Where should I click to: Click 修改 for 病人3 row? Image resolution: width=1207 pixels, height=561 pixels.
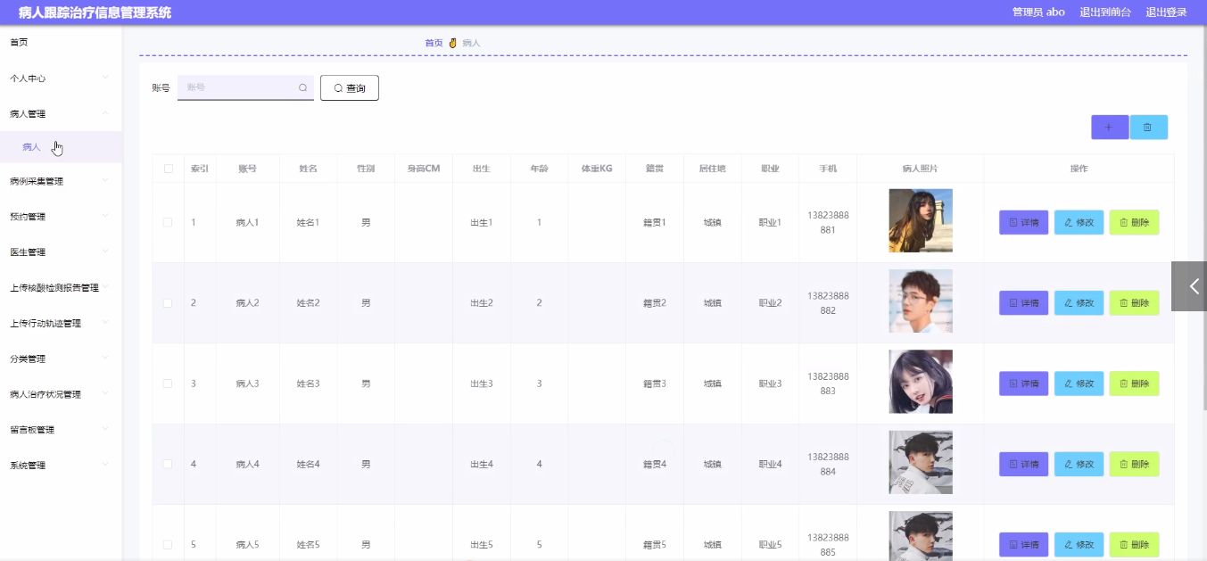point(1079,384)
